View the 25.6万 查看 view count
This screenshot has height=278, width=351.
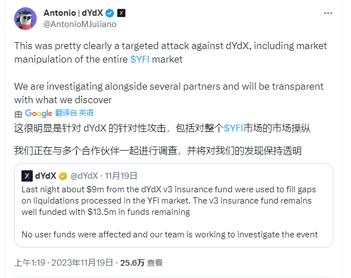coord(141,263)
